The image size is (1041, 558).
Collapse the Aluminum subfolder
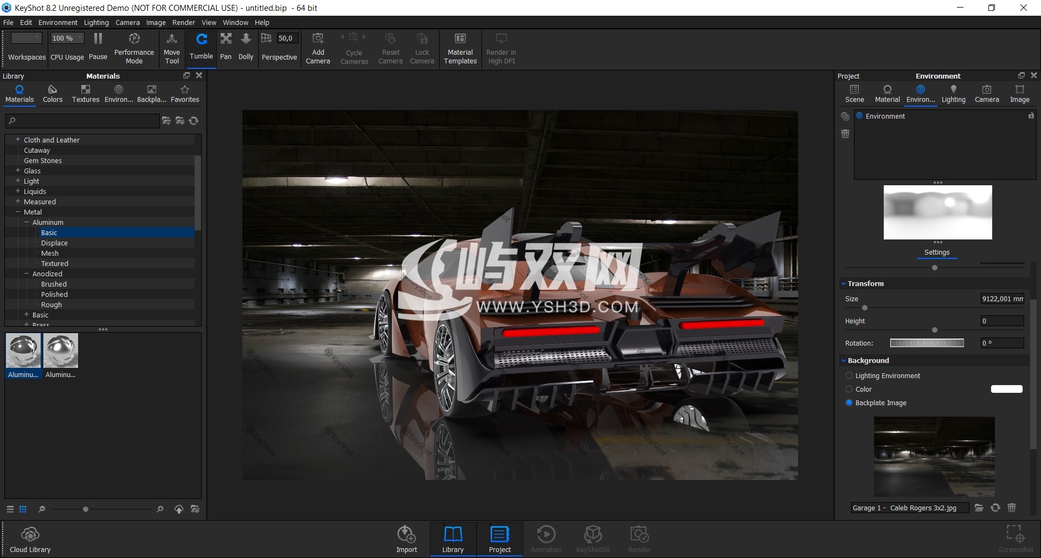point(27,222)
